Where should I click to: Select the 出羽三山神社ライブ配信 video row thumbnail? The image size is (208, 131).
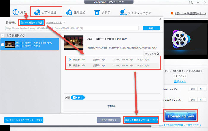10,45
